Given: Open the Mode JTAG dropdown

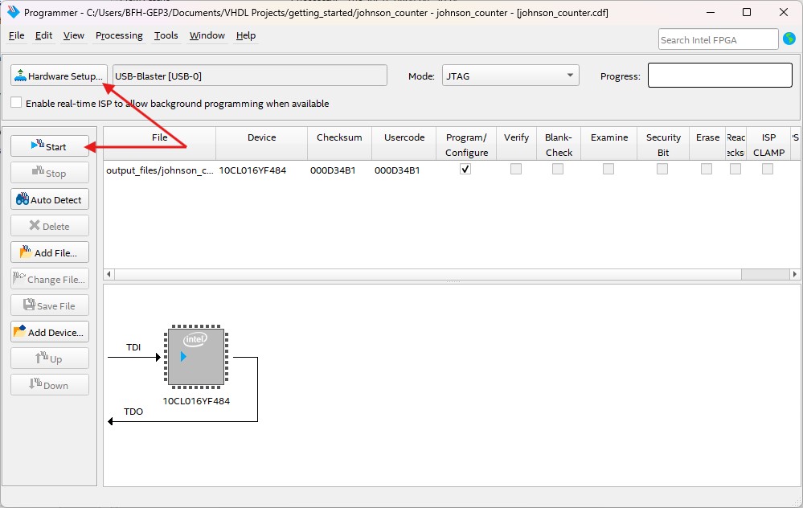Looking at the screenshot, I should [x=510, y=76].
